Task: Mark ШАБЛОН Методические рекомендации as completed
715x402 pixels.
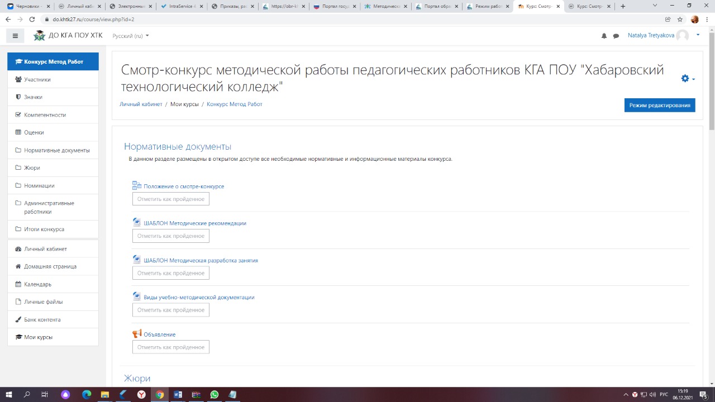Action: pyautogui.click(x=170, y=236)
